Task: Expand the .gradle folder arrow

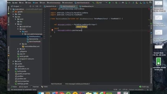Action: 13,12
